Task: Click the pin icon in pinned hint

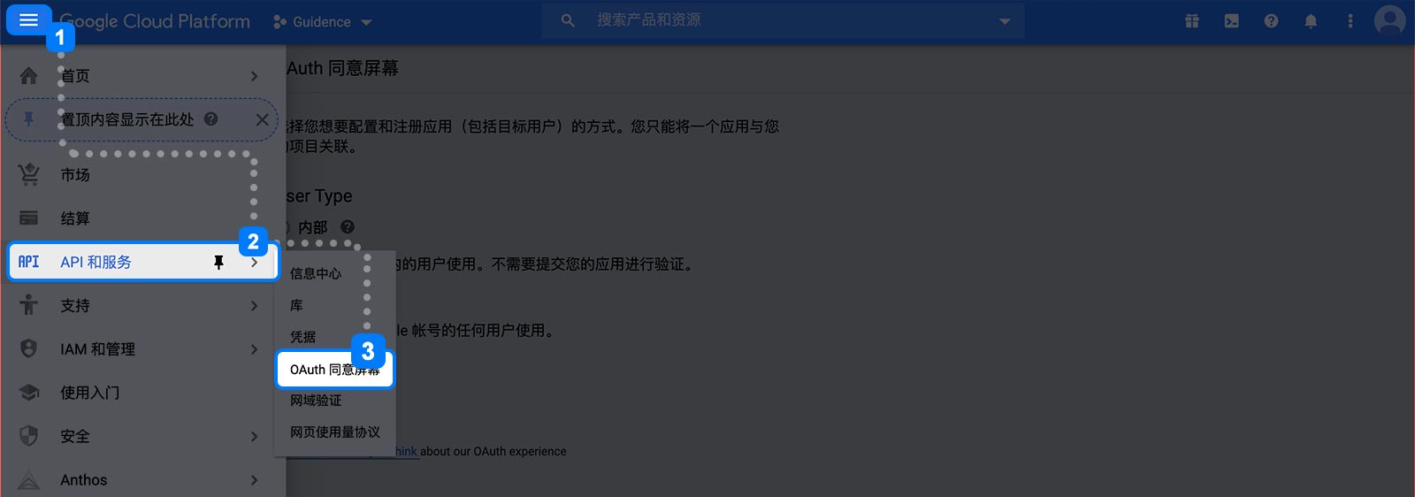Action: click(x=29, y=119)
